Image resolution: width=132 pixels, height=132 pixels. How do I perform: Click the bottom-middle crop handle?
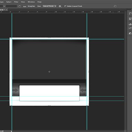49,105
